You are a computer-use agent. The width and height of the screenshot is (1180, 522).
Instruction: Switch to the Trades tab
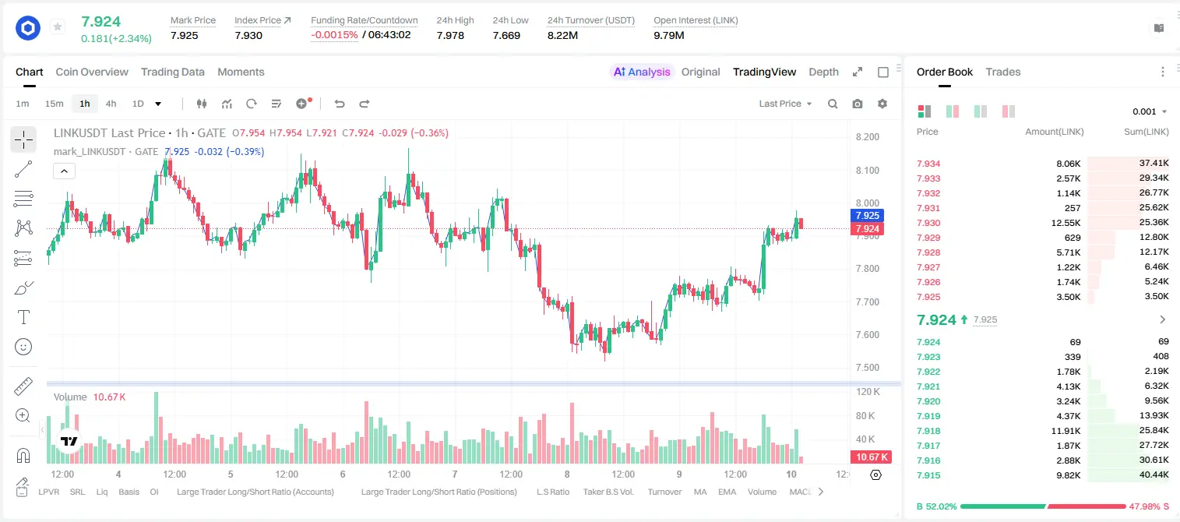(1002, 72)
